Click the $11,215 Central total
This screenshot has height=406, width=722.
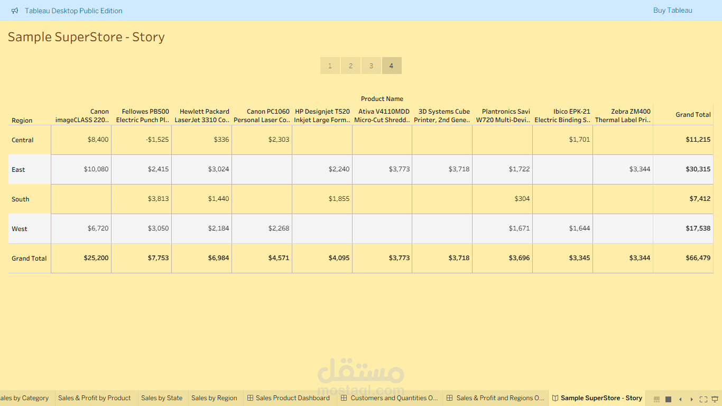pyautogui.click(x=683, y=140)
